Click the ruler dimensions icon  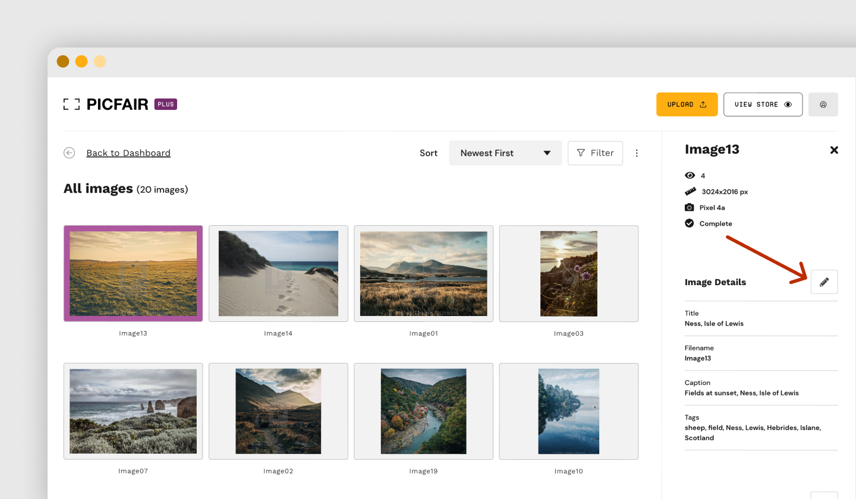pyautogui.click(x=690, y=191)
